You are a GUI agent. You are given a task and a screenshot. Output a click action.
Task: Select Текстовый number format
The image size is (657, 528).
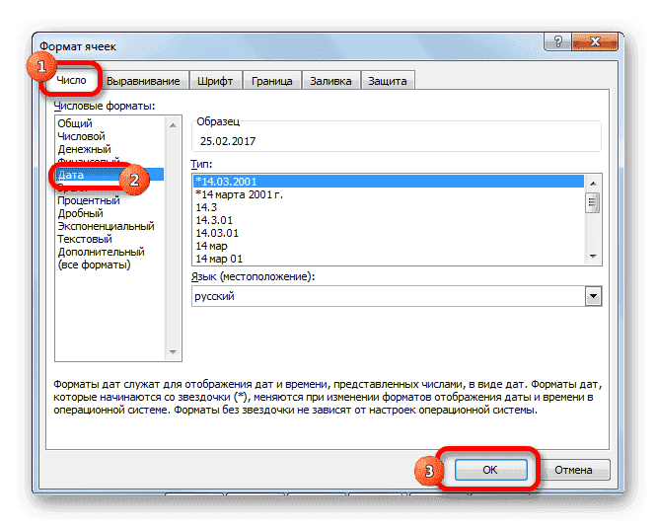pyautogui.click(x=110, y=239)
